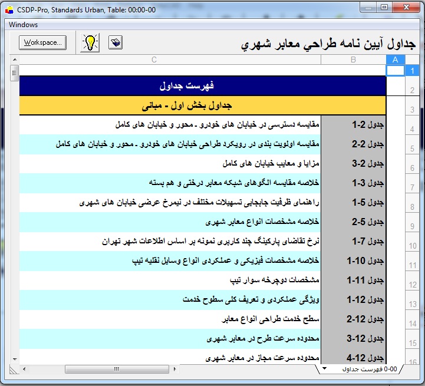The image size is (425, 386).
Task: Click cell جدول 1-5
Action: [x=354, y=203]
